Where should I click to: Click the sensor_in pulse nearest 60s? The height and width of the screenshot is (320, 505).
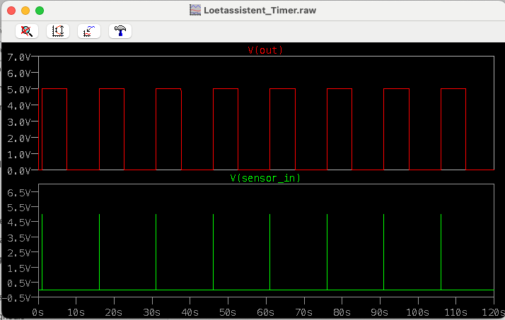pos(269,251)
